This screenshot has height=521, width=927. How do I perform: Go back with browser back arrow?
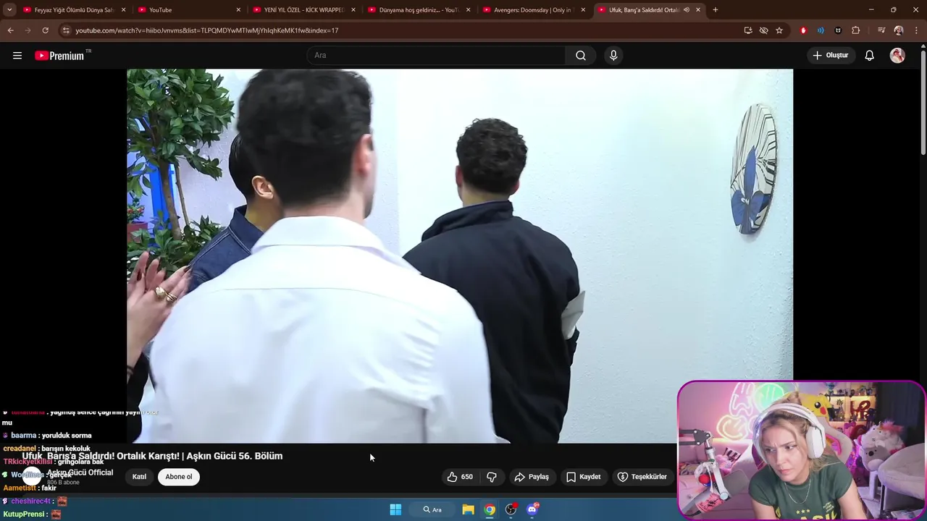[10, 30]
